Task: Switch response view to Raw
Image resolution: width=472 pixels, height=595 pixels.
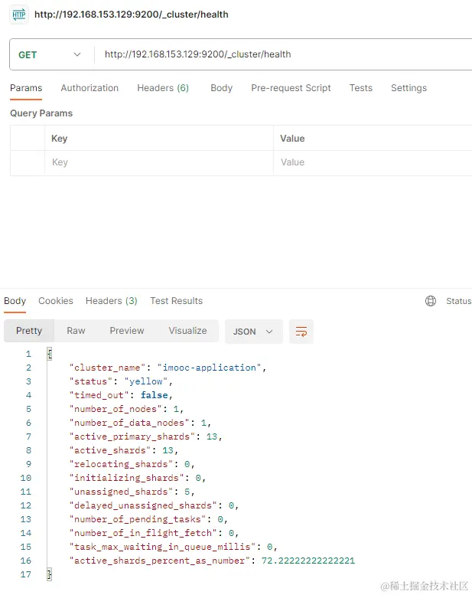Action: (x=76, y=331)
